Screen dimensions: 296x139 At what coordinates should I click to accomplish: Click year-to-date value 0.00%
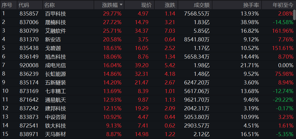click(x=286, y=65)
